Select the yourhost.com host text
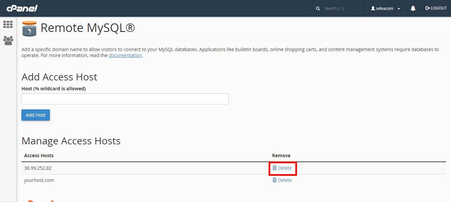Screen dimensions: 451x202 (39, 180)
